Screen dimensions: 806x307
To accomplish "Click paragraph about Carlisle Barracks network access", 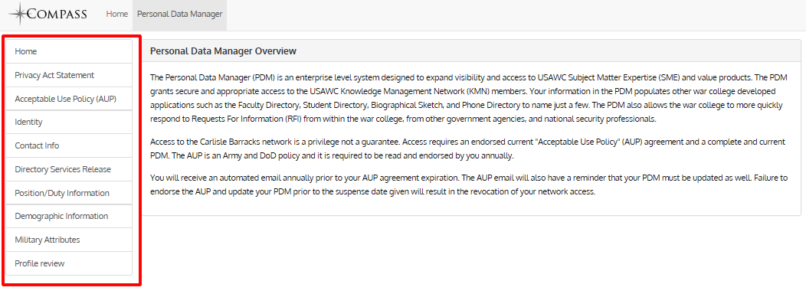I will pos(467,148).
